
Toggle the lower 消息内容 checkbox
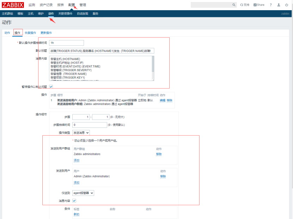(x=74, y=201)
